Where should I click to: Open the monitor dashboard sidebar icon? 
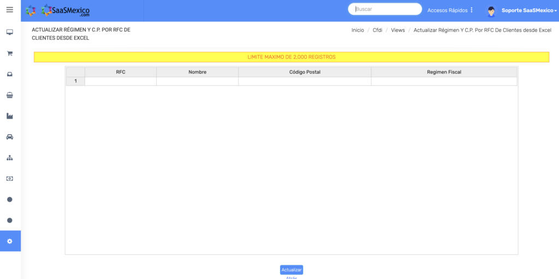pos(10,33)
